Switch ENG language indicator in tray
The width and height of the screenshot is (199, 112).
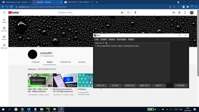pyautogui.click(x=181, y=109)
